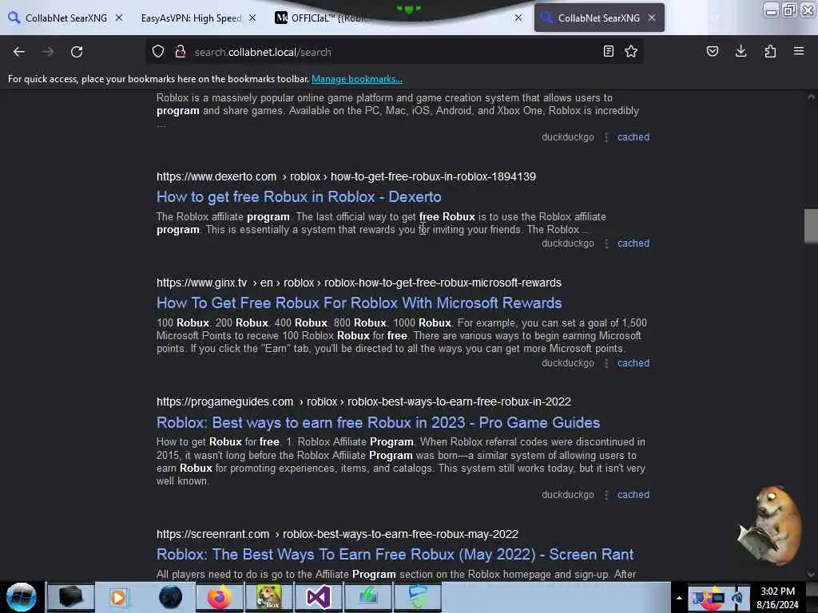Close the EasyAsVPN tab

coord(252,18)
